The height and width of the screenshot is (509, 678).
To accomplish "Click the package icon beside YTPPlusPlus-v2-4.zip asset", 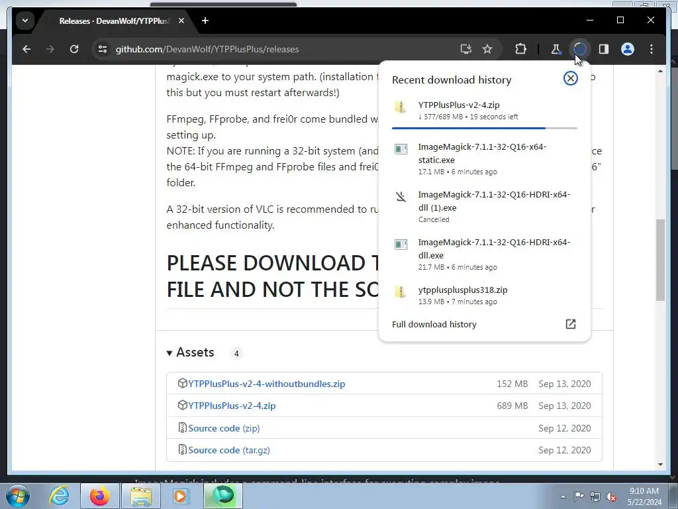I will [x=182, y=405].
